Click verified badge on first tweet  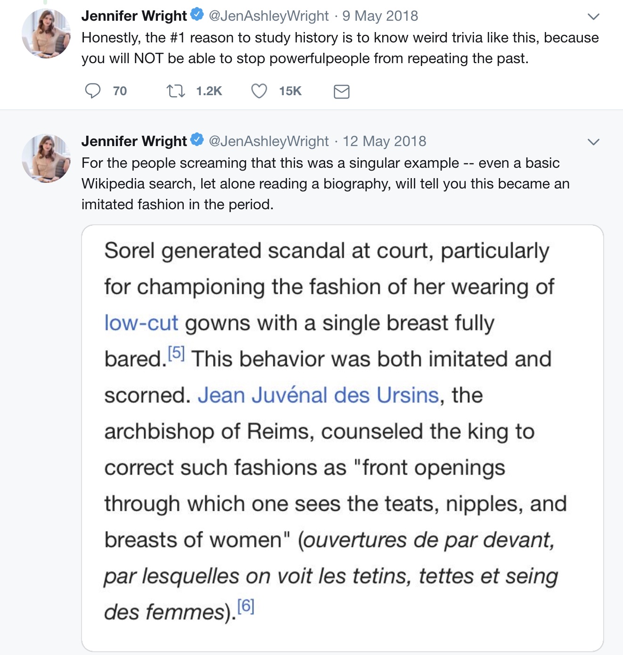click(x=197, y=15)
